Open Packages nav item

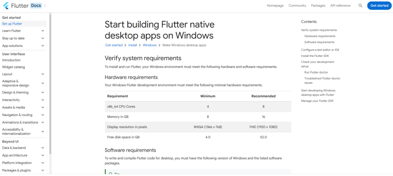point(318,5)
